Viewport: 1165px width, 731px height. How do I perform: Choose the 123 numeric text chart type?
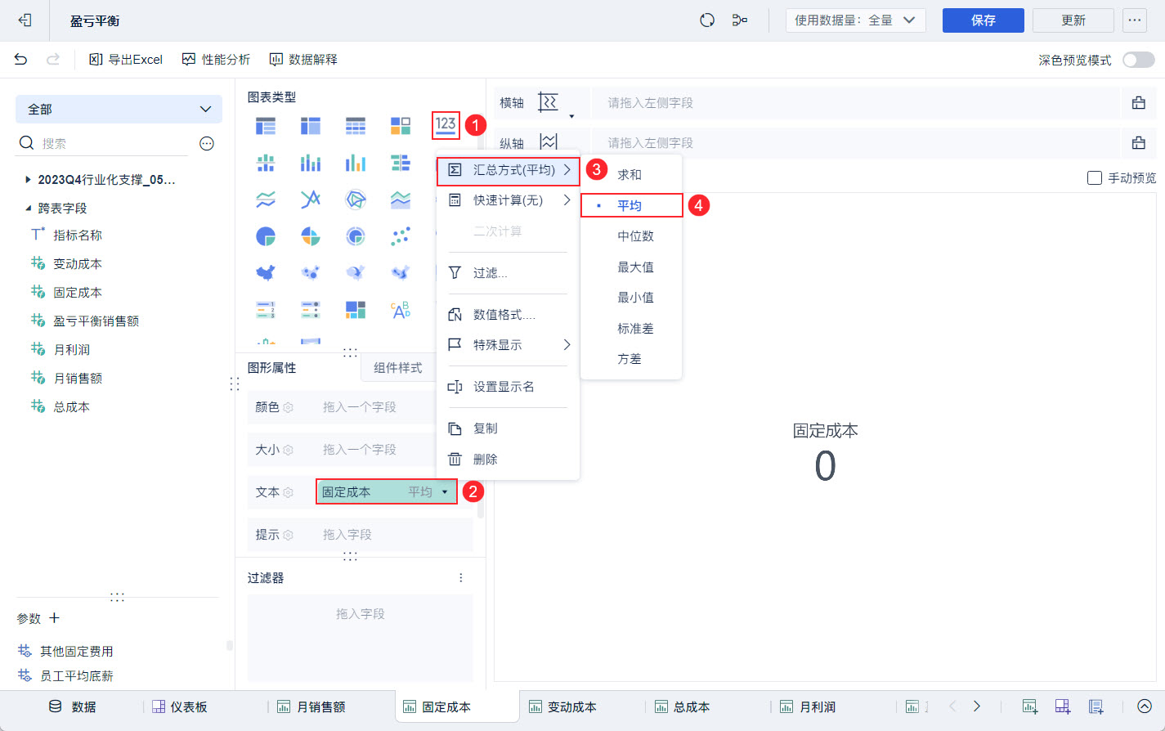coord(446,125)
